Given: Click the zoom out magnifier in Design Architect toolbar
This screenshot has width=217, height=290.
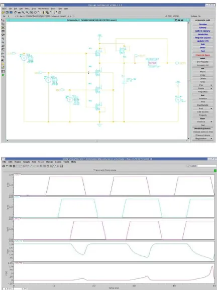Looking at the screenshot, I should tap(27, 13).
